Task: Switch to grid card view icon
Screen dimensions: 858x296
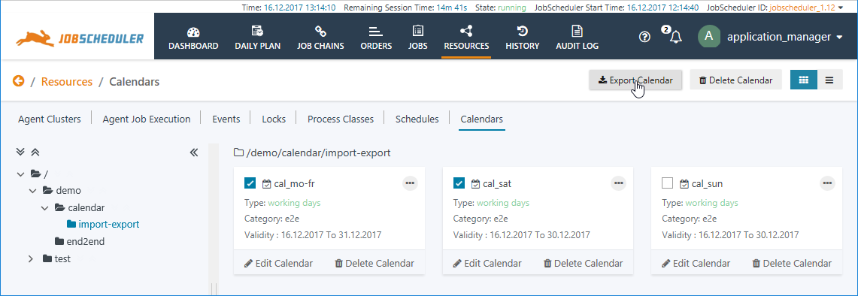Action: click(804, 80)
